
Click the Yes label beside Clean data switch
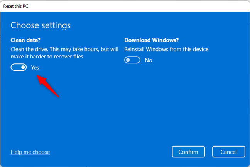point(35,67)
